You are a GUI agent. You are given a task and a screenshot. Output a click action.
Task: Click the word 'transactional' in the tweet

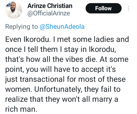pos(42,79)
